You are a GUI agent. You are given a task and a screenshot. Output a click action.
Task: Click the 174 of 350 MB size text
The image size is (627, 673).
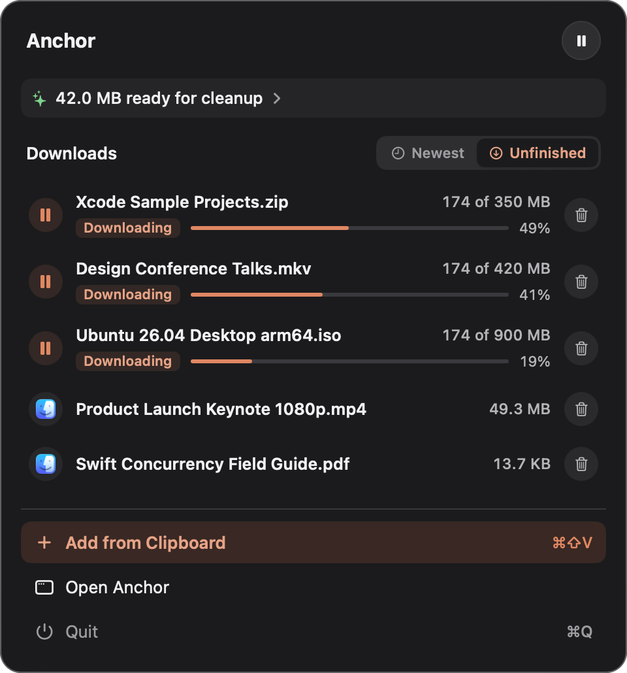click(496, 202)
